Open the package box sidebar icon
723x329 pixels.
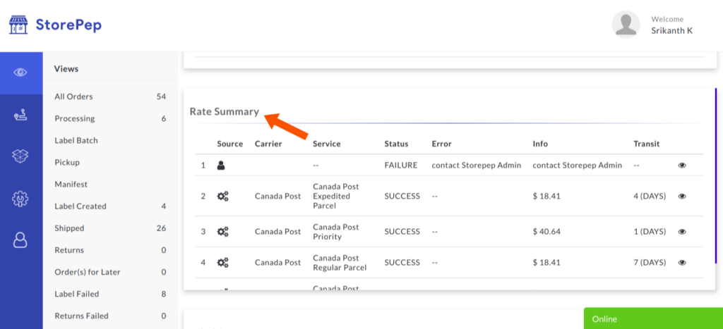click(20, 156)
